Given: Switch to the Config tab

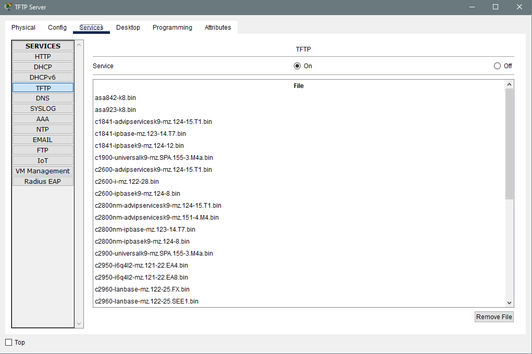Looking at the screenshot, I should point(57,28).
